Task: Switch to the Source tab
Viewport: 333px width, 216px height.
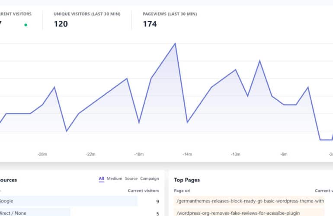Action: click(x=131, y=178)
